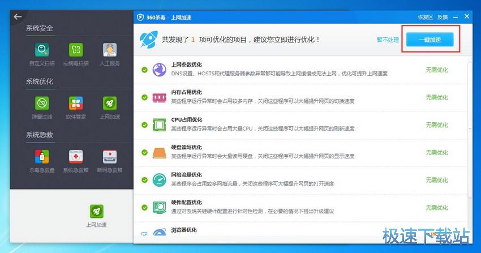
Task: Open 恢复区 in the title bar
Action: coord(425,17)
